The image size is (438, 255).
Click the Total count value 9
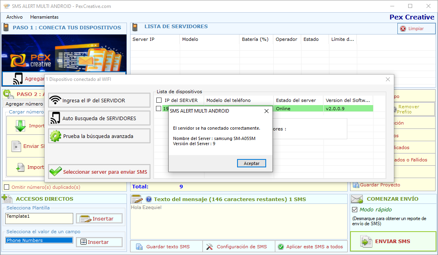(181, 186)
